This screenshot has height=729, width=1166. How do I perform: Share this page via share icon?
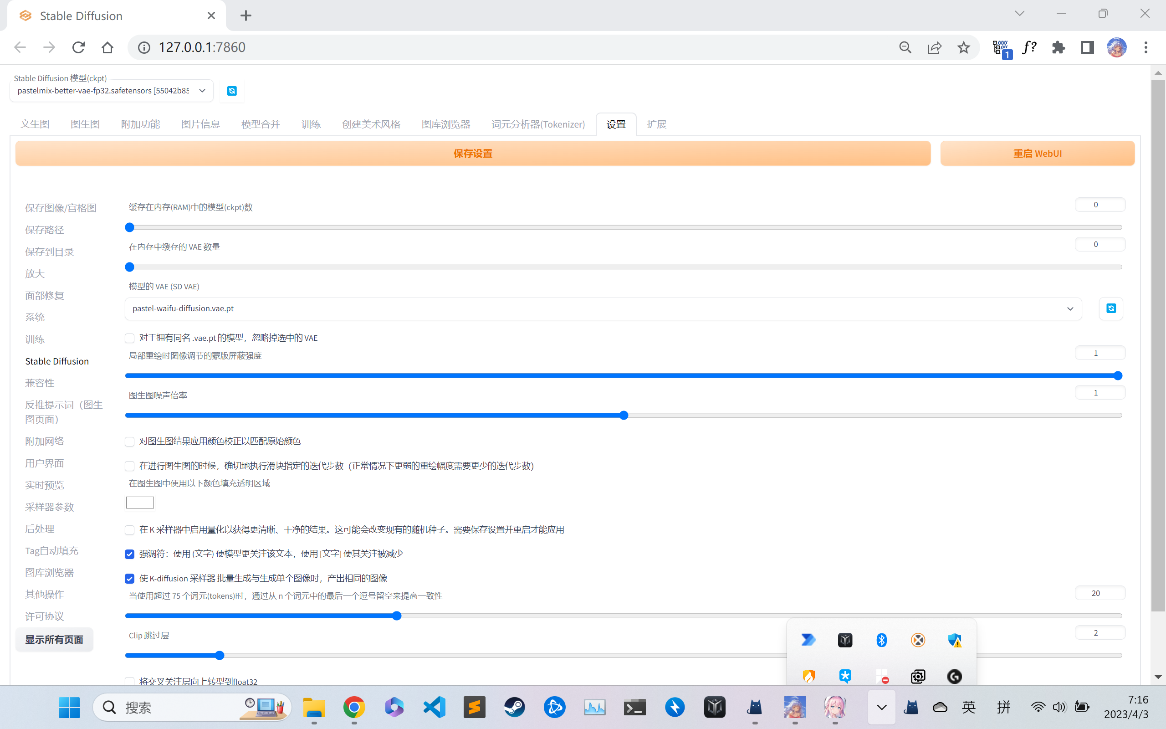pyautogui.click(x=934, y=47)
